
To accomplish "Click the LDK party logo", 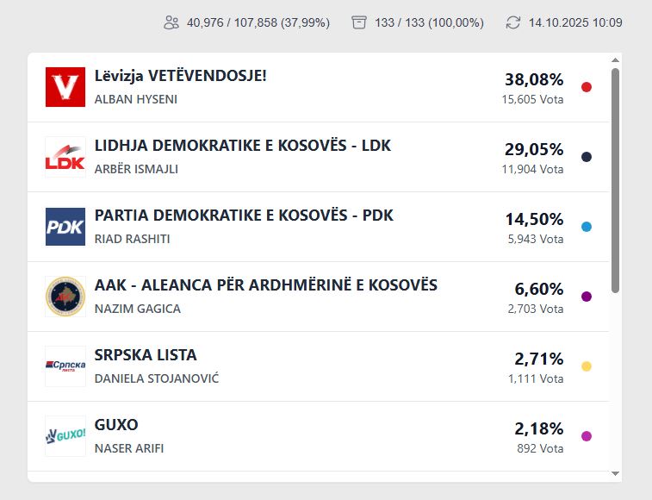I will coord(65,157).
